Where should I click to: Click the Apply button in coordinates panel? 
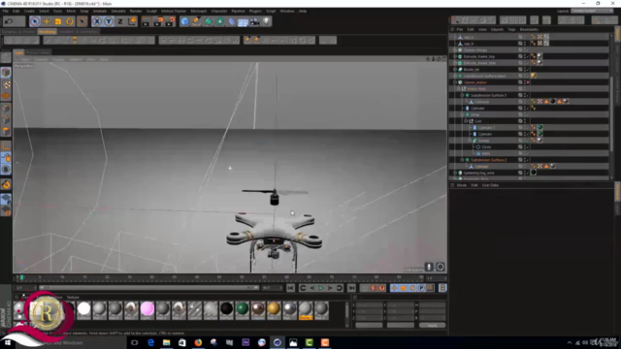432,326
